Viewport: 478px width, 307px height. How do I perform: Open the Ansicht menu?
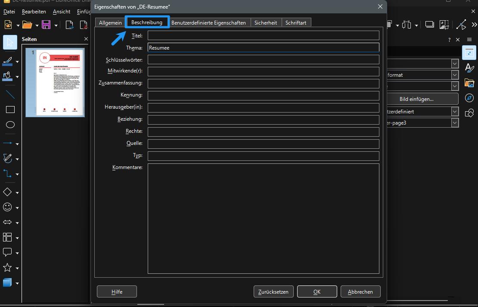[62, 12]
